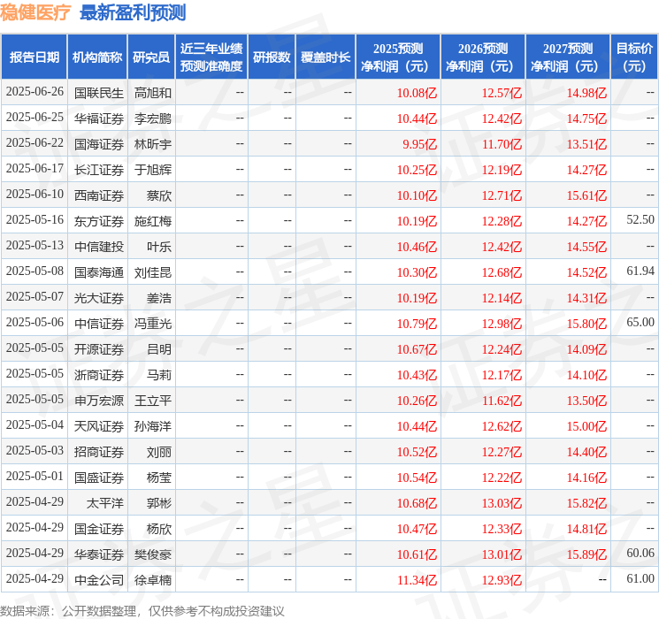
Task: Select the 天风证券 institution cell
Action: coord(99,426)
